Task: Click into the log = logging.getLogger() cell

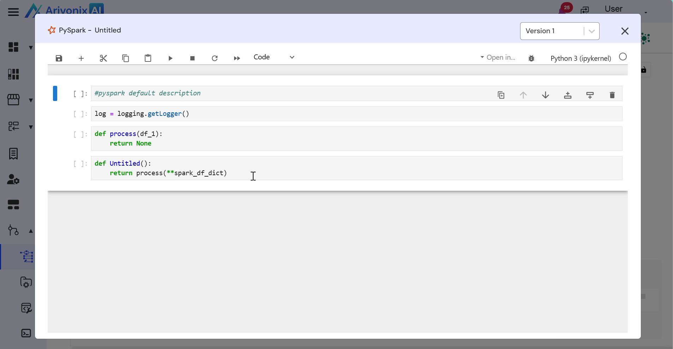Action: (318, 114)
